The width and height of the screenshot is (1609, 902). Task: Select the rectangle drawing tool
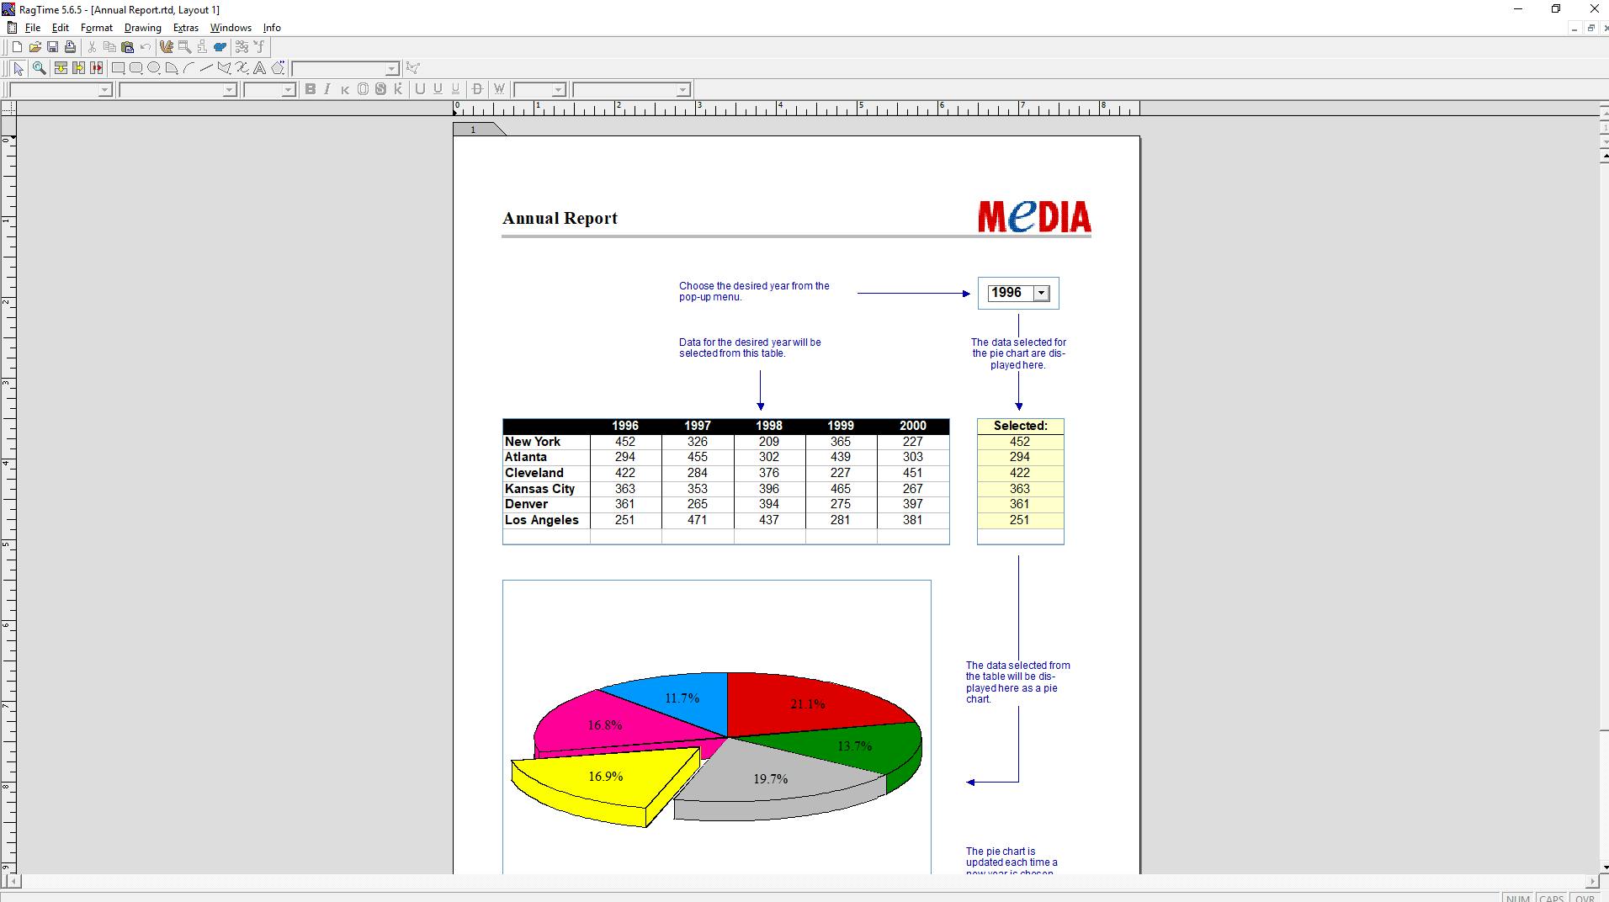[118, 68]
